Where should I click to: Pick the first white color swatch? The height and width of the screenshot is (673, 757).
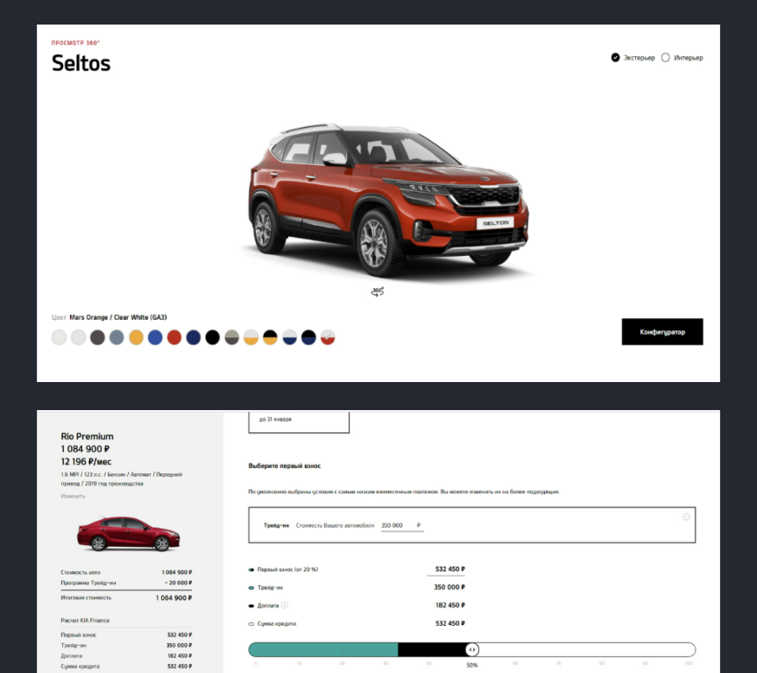point(59,337)
